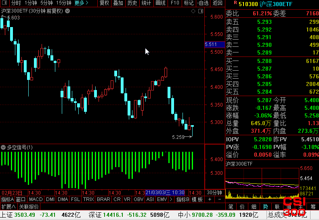Select the 15分钟 period
Screen dimensions: 319x220
click(x=64, y=3)
